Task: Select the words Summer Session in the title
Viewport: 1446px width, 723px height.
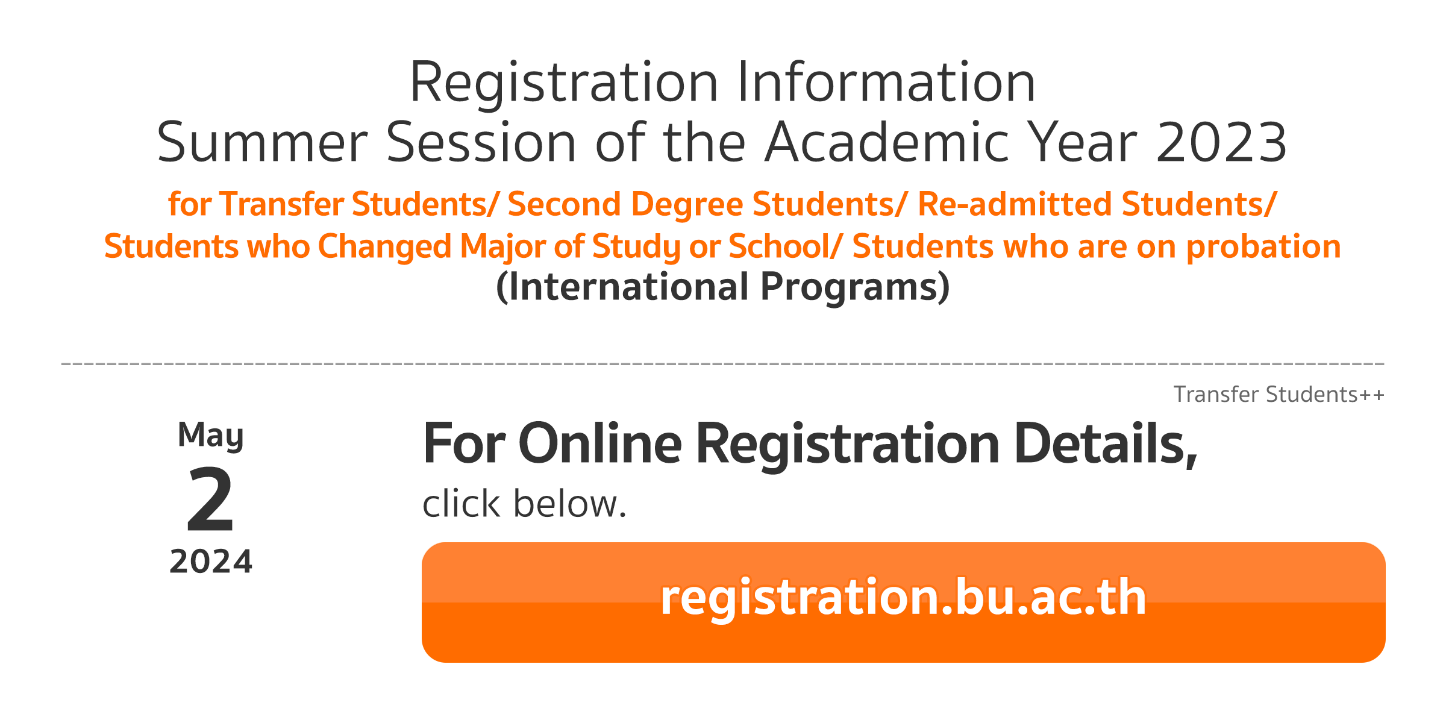Action: pos(367,142)
